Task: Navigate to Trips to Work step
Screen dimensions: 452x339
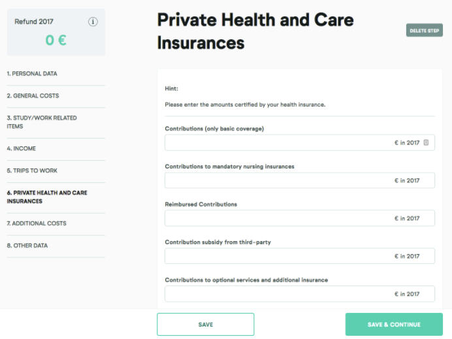Action: pos(32,170)
